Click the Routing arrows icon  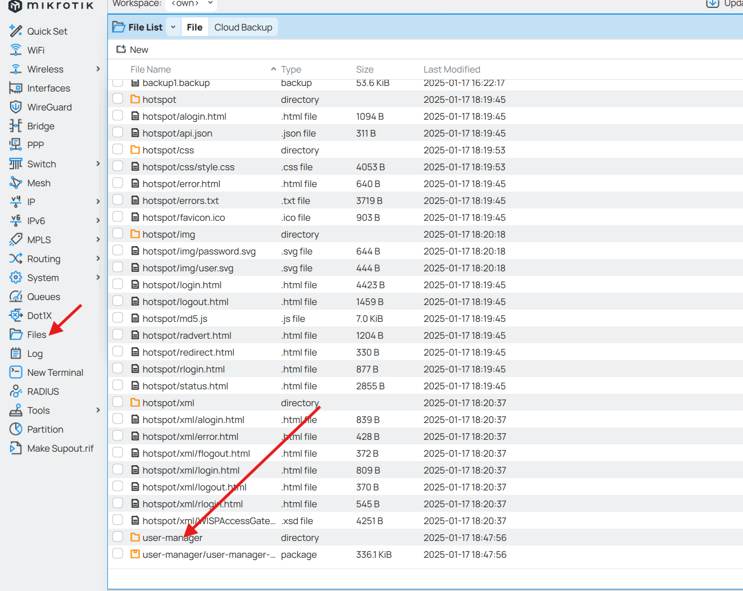[x=16, y=258]
